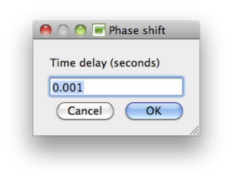Click the gray minimize button

[x=63, y=30]
